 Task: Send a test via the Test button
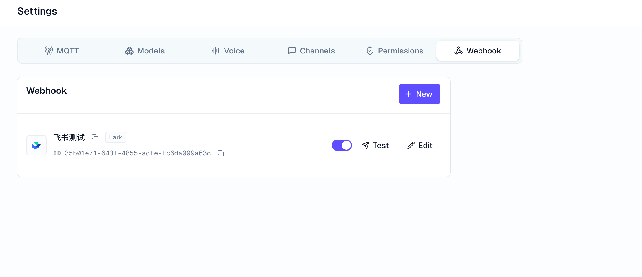click(x=375, y=145)
